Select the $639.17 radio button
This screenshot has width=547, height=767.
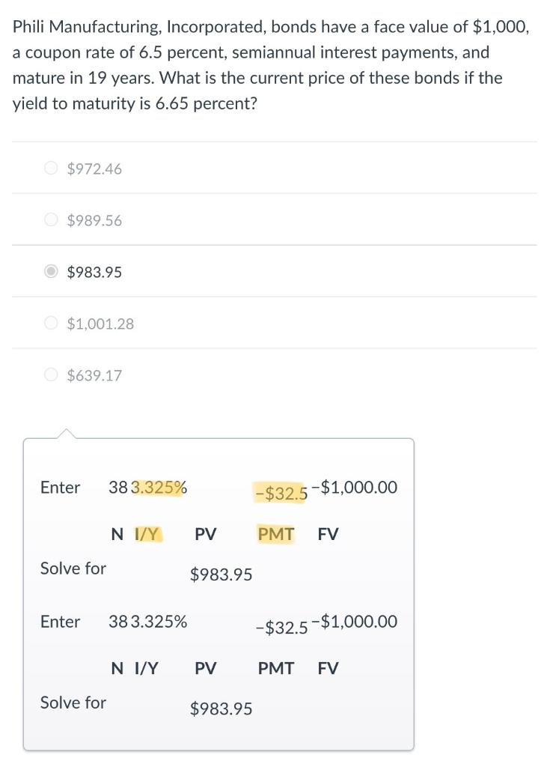click(x=51, y=375)
